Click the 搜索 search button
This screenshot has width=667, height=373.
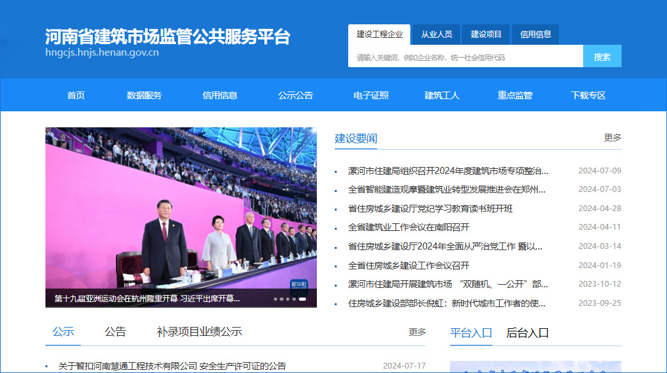[602, 56]
